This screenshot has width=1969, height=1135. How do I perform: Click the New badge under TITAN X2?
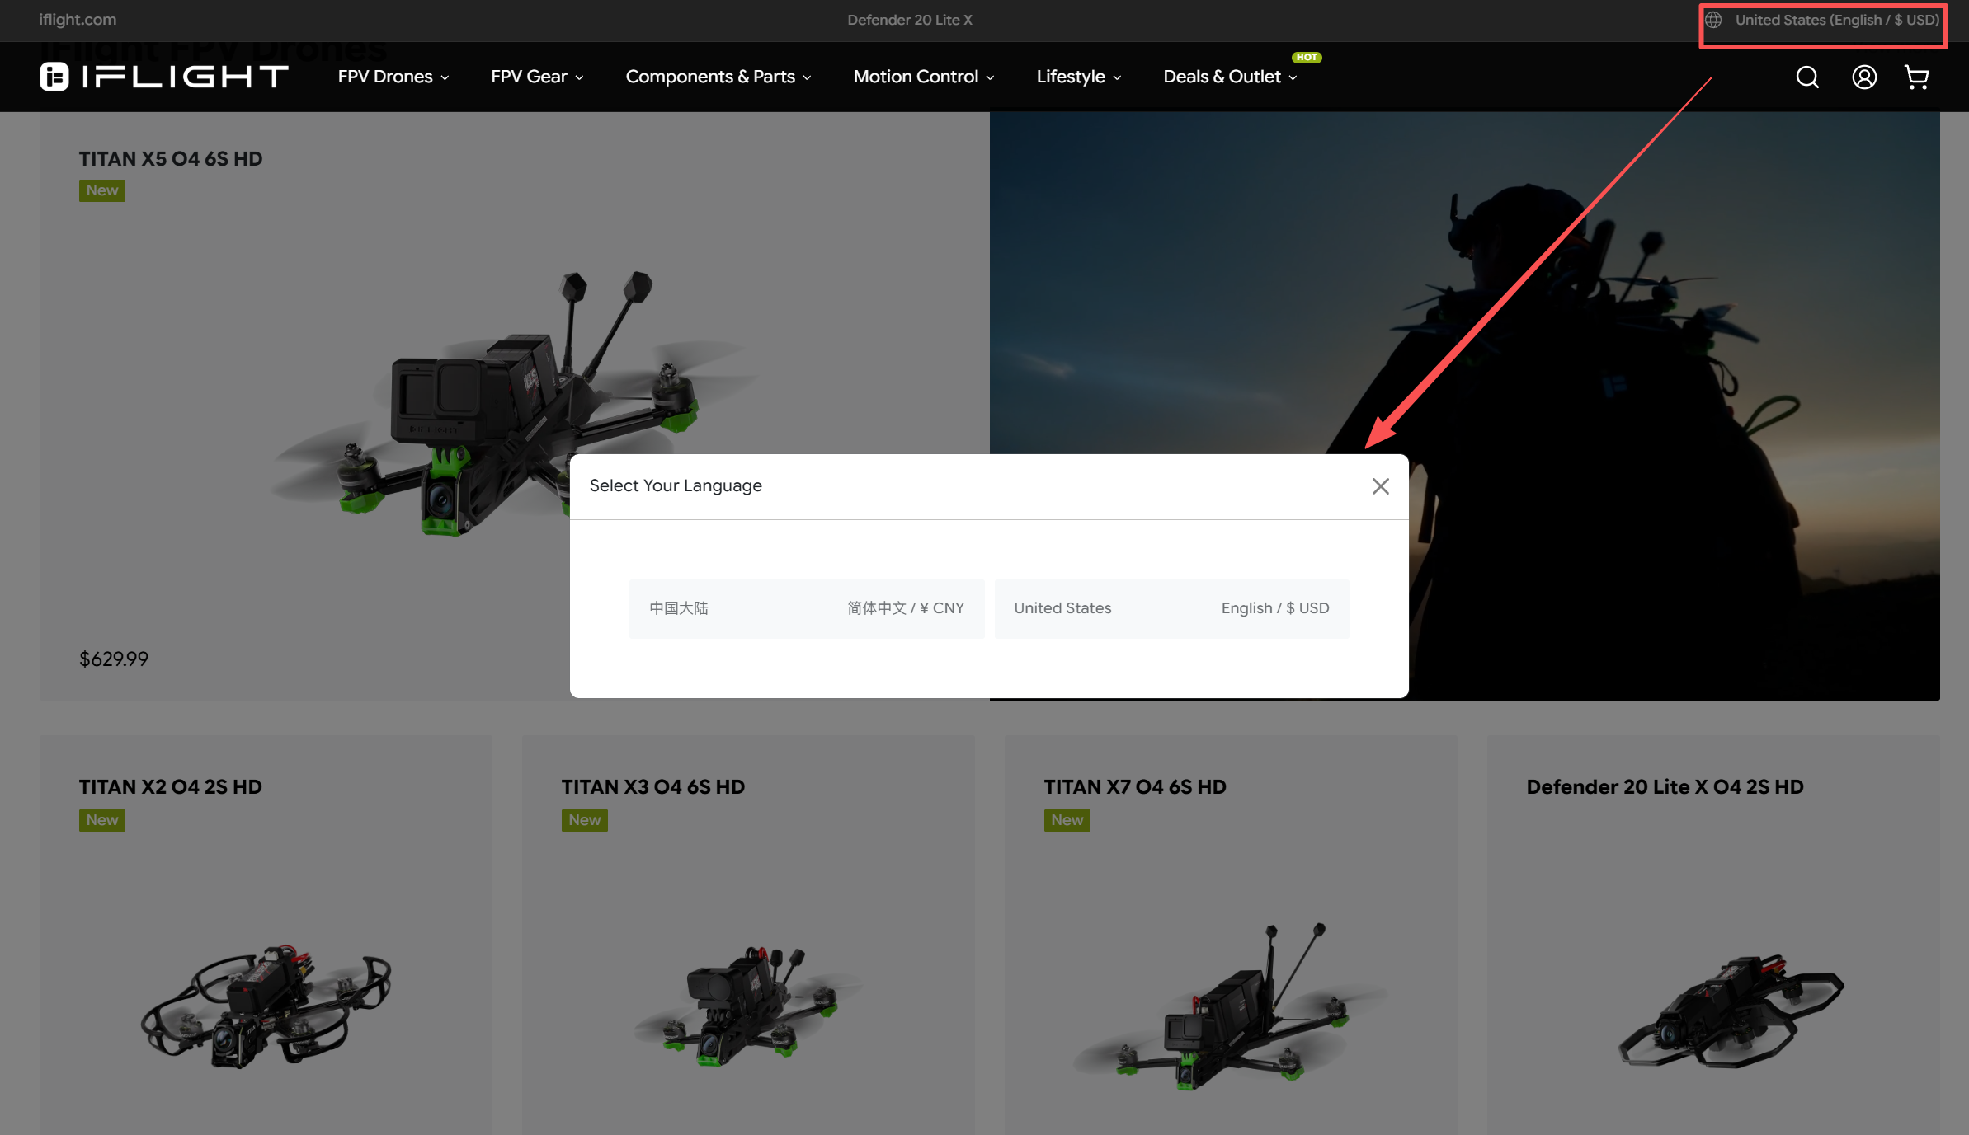tap(102, 820)
